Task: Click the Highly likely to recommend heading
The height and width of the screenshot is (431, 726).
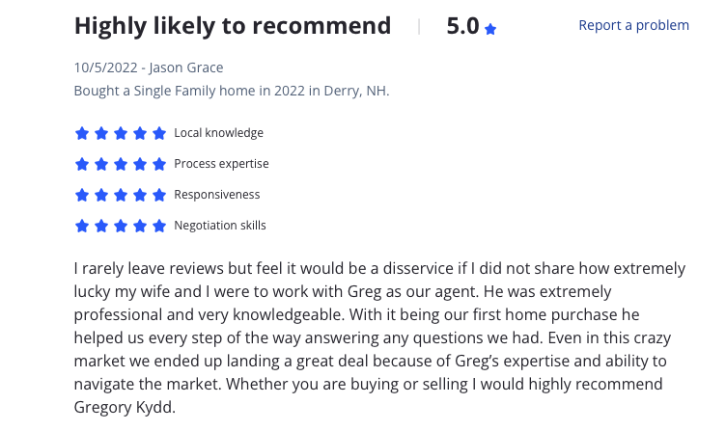Action: click(233, 26)
